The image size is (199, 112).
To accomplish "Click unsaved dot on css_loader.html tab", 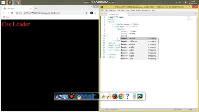I will (x=125, y=14).
